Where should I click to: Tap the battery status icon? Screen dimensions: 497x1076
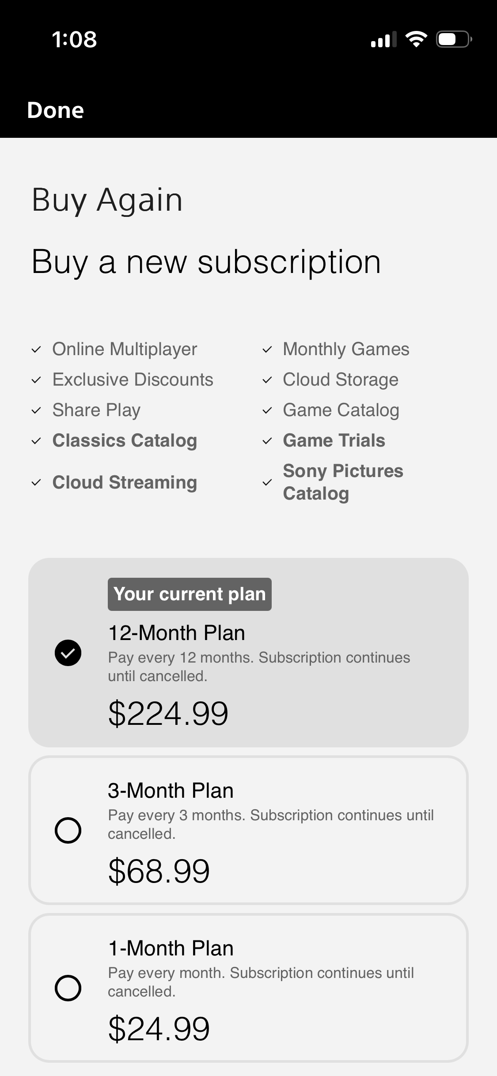click(454, 39)
